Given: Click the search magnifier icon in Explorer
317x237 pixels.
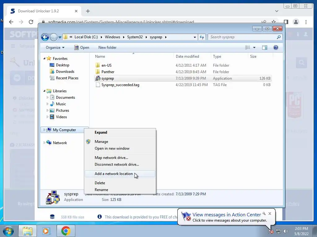Looking at the screenshot, I should point(279,37).
